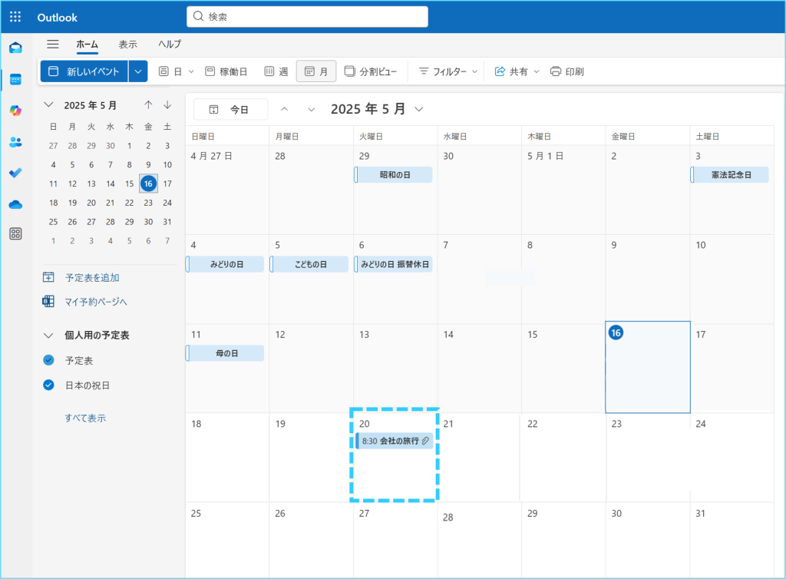Click the search box magnifier icon
The image size is (786, 579).
199,17
